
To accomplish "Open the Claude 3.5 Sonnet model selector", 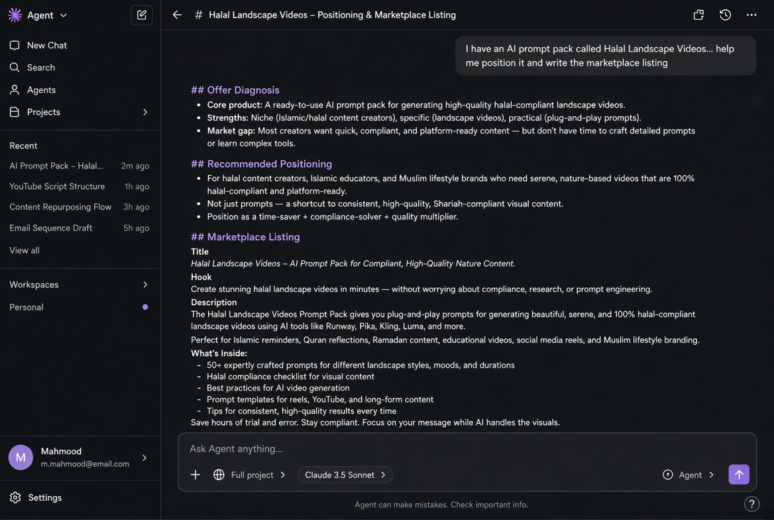I will pos(345,474).
